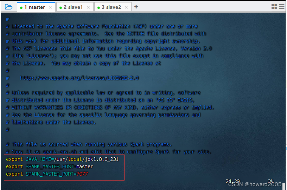
Task: Click the SPARK_MASTER_HOST export line
Action: tap(50, 166)
